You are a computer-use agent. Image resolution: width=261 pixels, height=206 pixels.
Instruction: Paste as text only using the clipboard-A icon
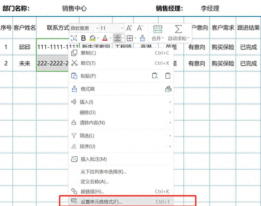pyautogui.click(x=155, y=76)
